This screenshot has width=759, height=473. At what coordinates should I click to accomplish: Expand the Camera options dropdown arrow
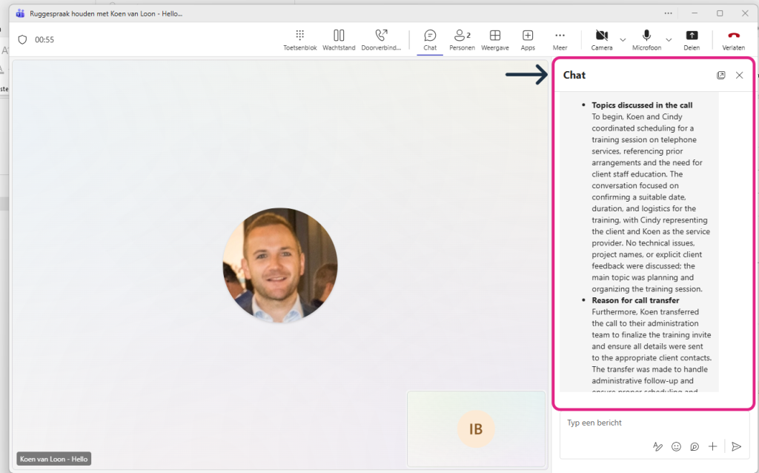point(623,40)
